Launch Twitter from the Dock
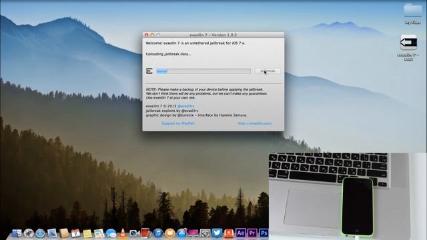 click(x=217, y=233)
